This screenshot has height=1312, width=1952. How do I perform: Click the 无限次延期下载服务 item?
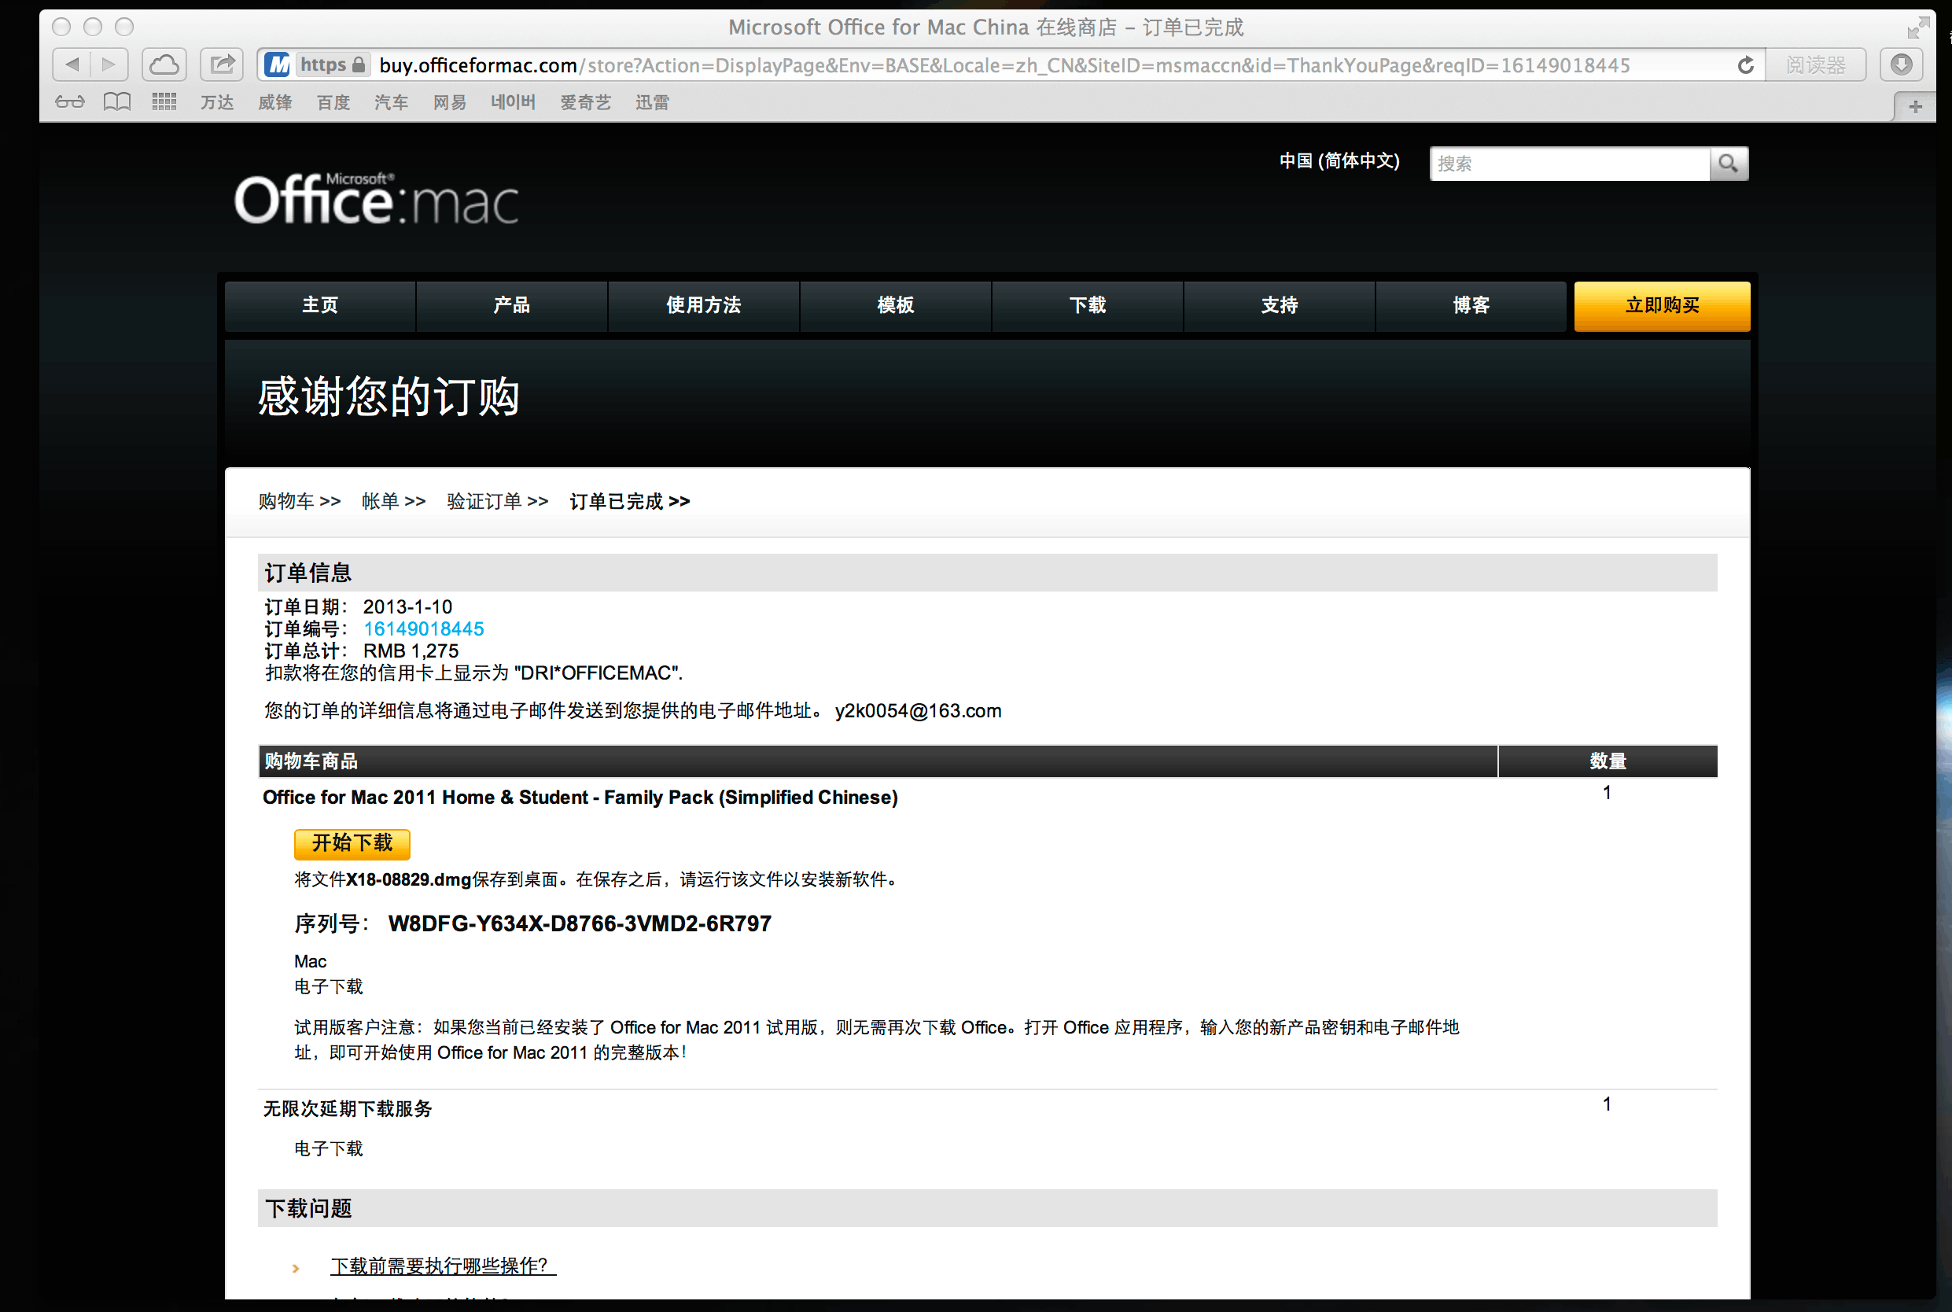click(x=348, y=1109)
